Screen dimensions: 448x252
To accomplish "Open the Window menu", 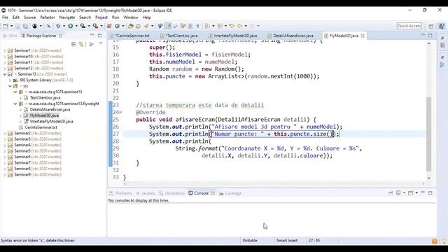I will [131, 17].
